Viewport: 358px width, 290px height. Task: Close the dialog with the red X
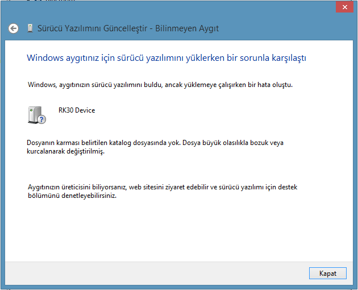point(343,6)
